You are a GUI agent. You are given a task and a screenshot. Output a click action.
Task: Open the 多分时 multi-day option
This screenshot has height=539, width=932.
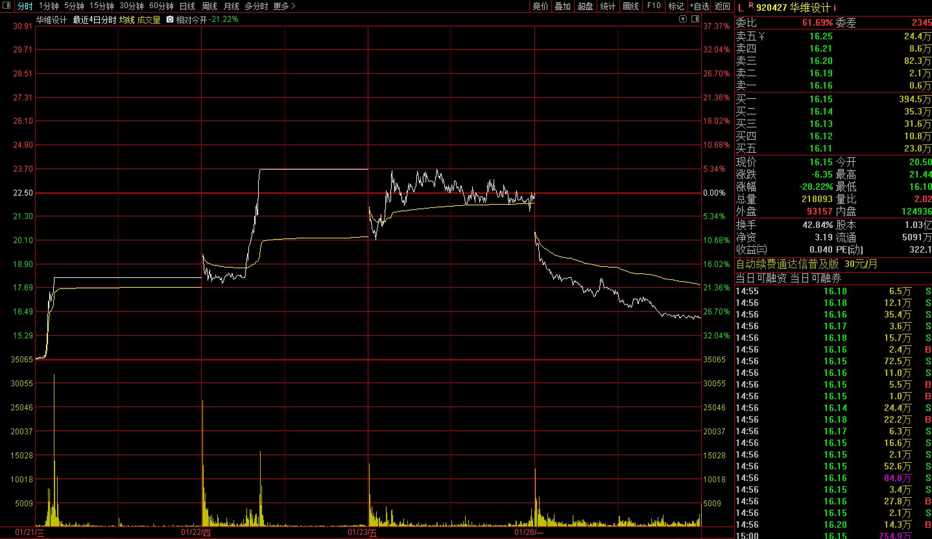256,6
